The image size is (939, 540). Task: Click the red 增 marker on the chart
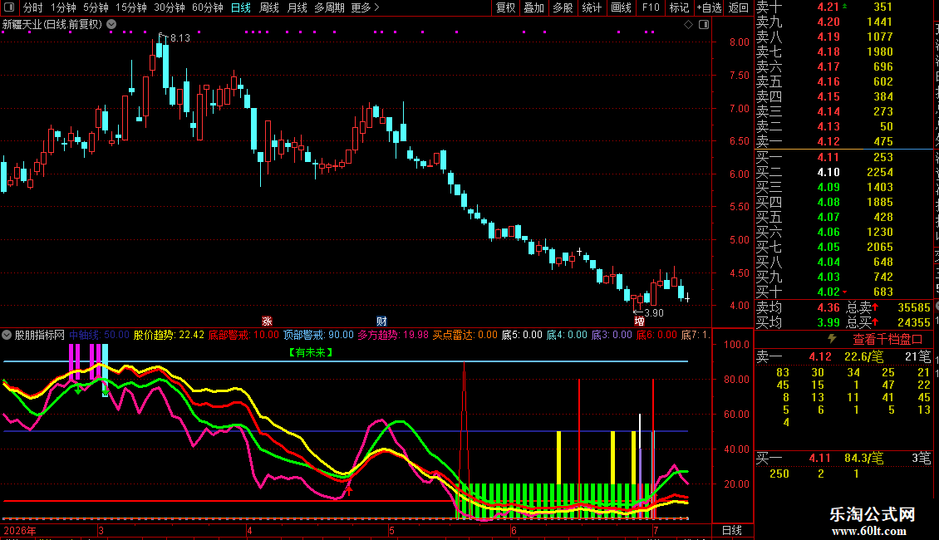640,322
